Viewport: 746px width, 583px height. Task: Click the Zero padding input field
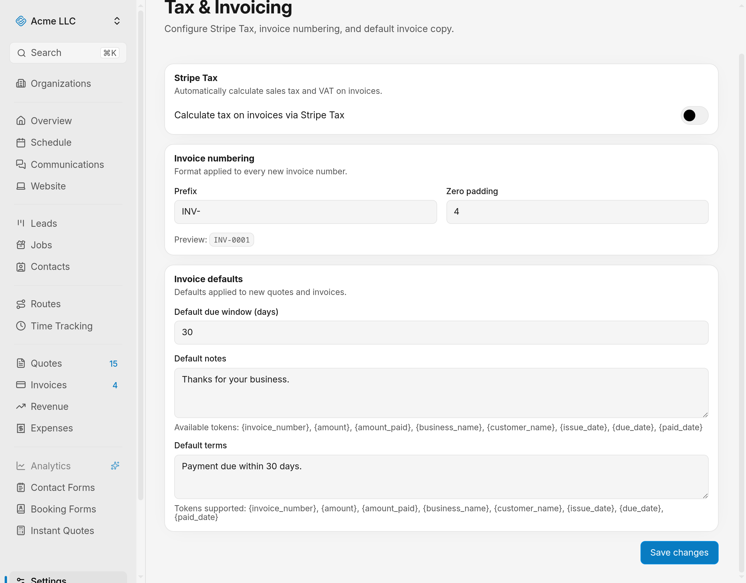click(577, 212)
